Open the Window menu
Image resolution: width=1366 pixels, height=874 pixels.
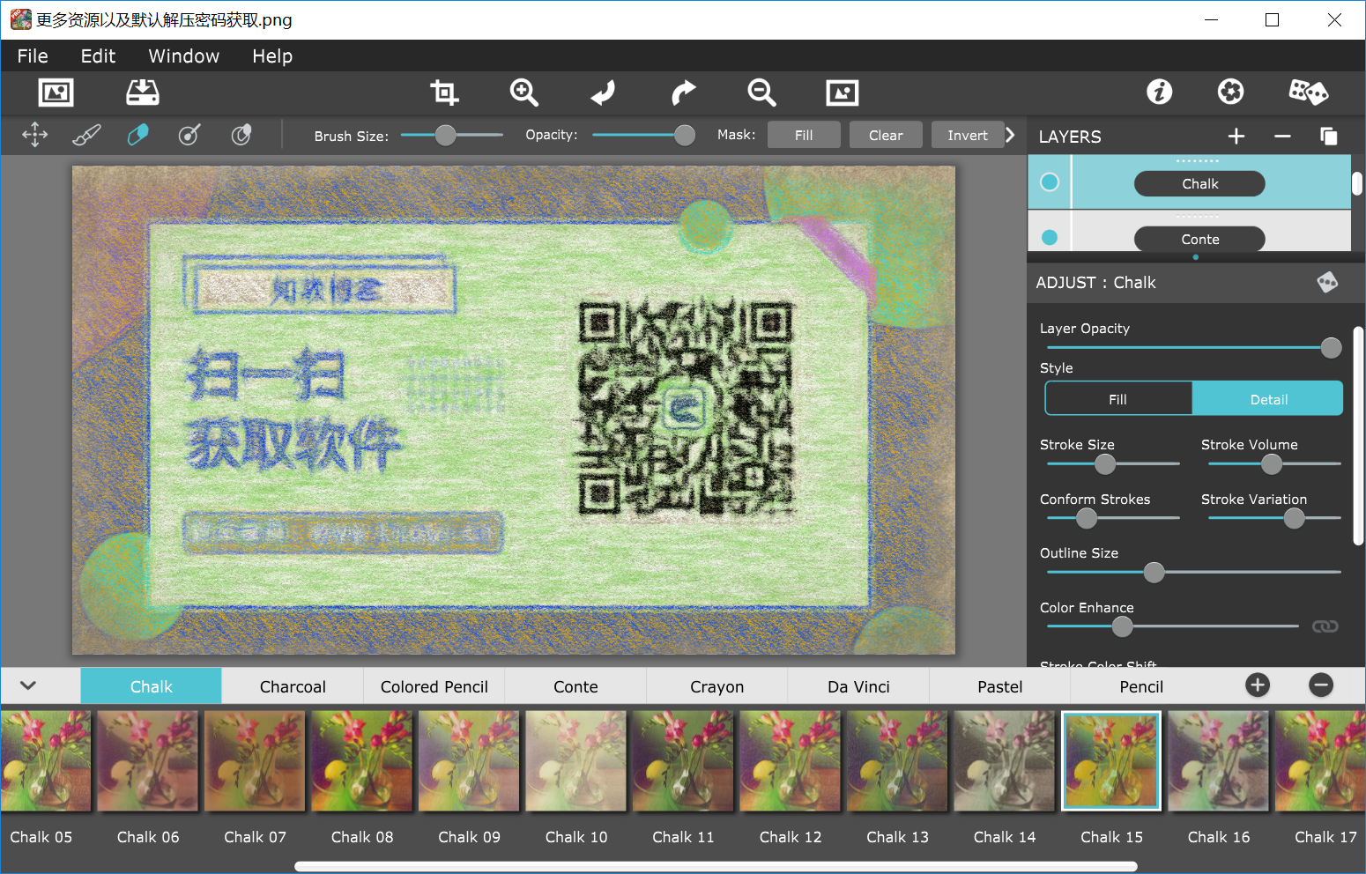point(183,56)
